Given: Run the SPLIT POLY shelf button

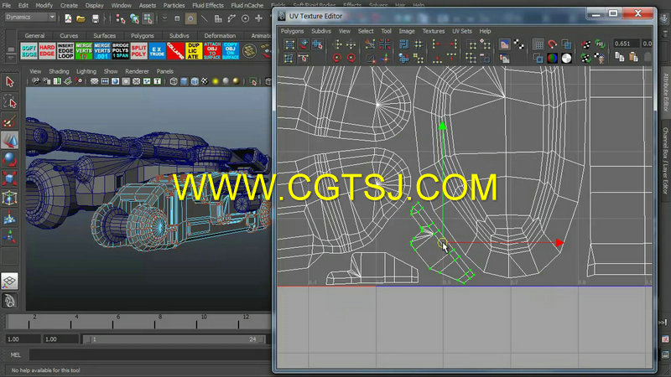Looking at the screenshot, I should pos(138,51).
